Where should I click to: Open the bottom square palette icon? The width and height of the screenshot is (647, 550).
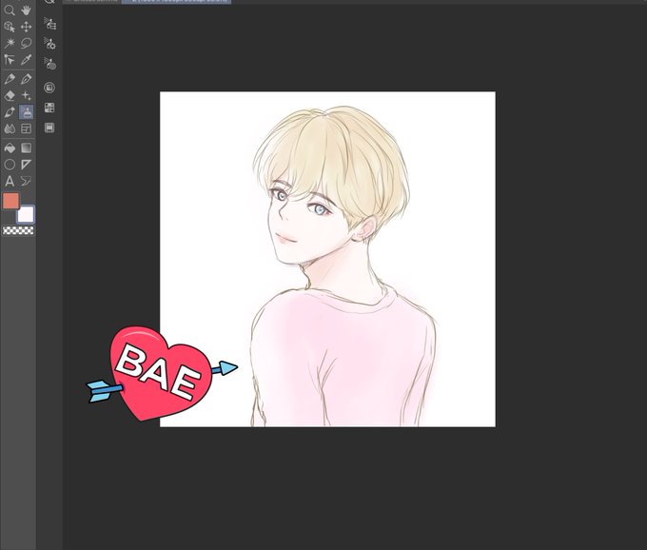[x=49, y=128]
